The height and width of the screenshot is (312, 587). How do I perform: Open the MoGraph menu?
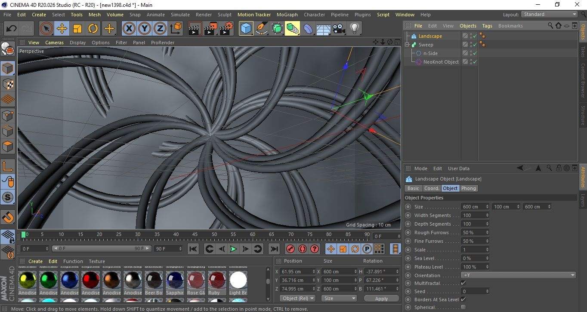pos(287,15)
